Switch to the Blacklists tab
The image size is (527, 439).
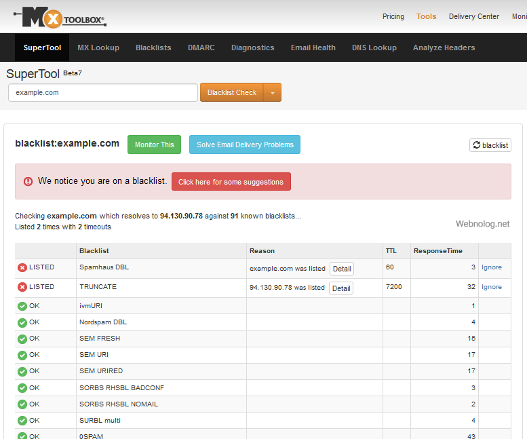click(x=153, y=47)
